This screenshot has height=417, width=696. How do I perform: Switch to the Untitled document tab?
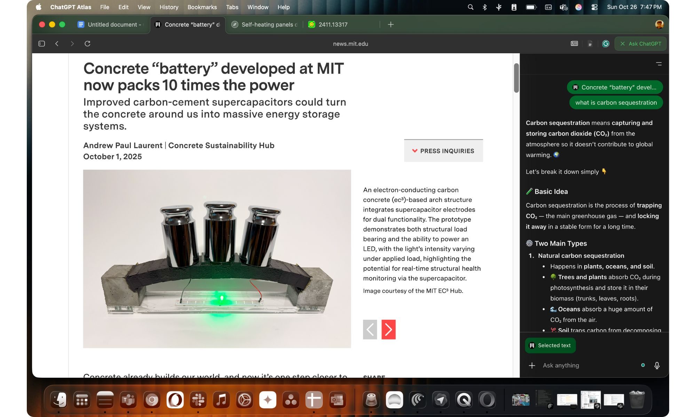pos(111,24)
